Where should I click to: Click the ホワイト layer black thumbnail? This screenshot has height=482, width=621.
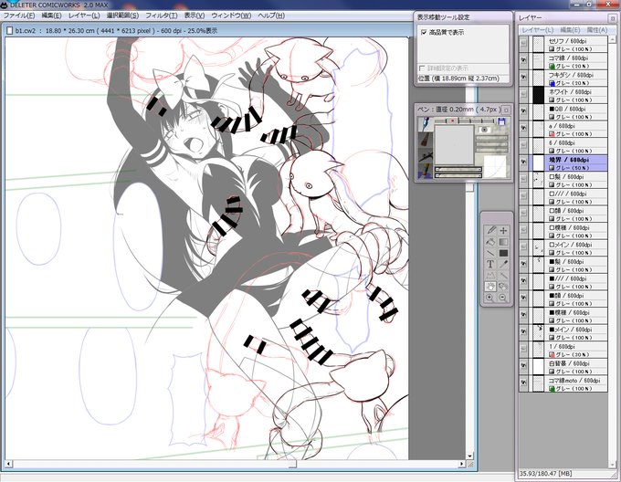pos(538,95)
